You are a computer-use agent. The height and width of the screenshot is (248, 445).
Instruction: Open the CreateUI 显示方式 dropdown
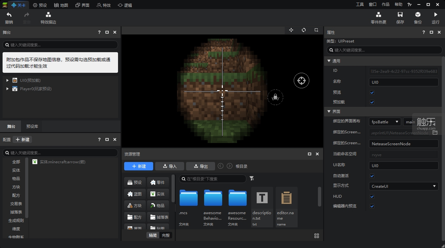(x=404, y=186)
